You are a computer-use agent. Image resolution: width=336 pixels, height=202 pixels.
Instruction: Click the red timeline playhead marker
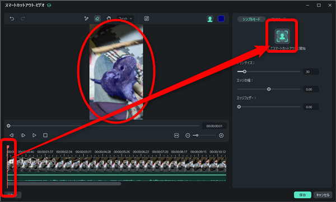(x=8, y=147)
